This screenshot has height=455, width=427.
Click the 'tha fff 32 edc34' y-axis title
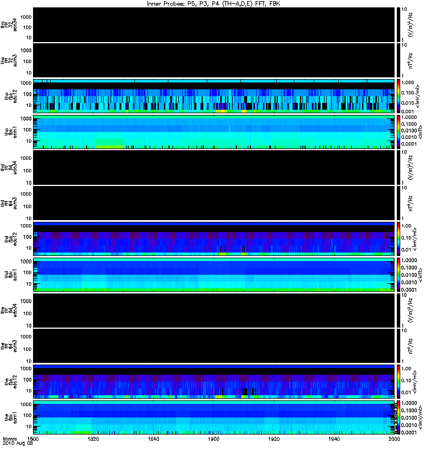(x=9, y=24)
